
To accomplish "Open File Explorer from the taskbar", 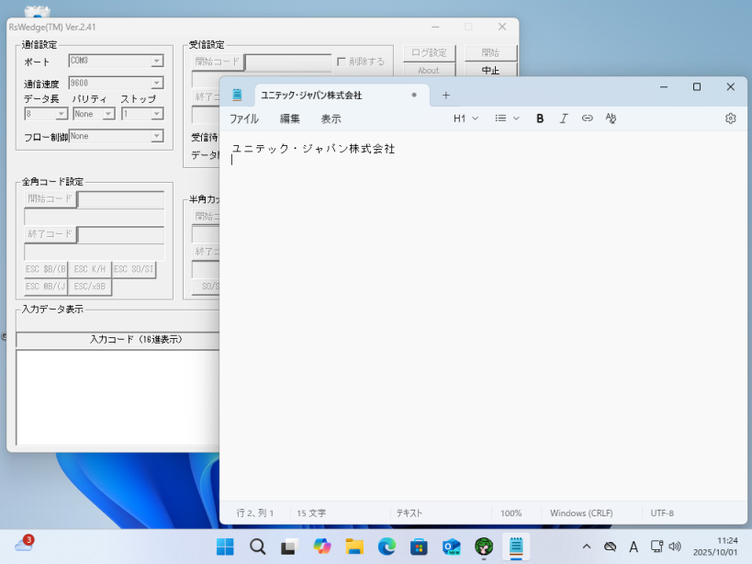I will (354, 547).
